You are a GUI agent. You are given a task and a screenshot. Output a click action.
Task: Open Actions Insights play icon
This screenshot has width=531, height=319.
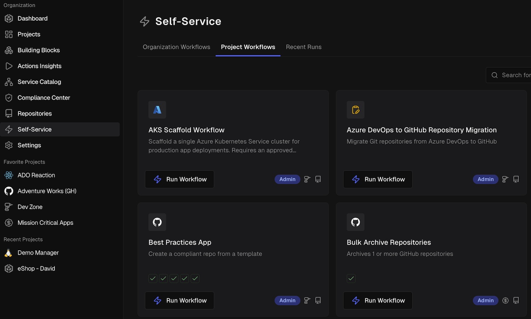[9, 66]
